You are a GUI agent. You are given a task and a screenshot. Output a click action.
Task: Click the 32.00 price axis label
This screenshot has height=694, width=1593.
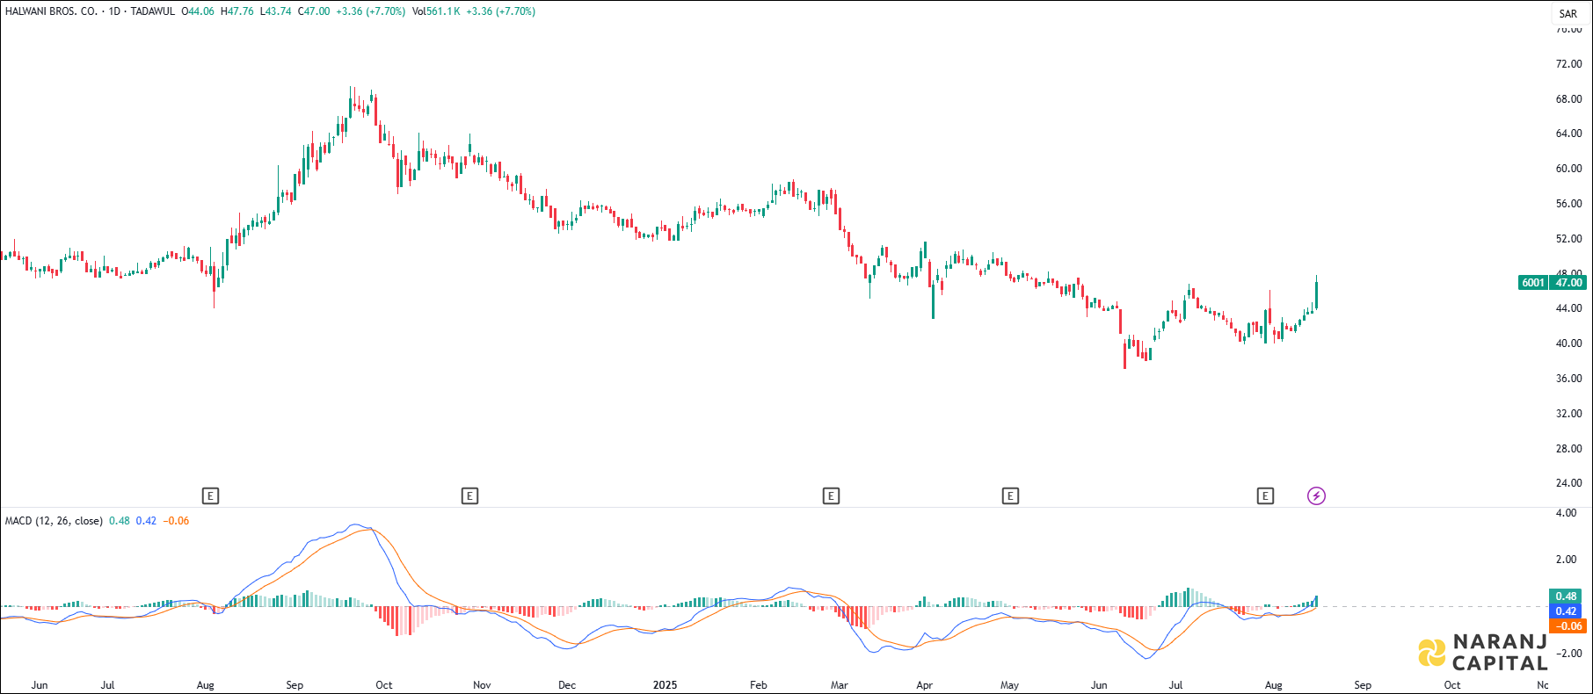coord(1568,414)
